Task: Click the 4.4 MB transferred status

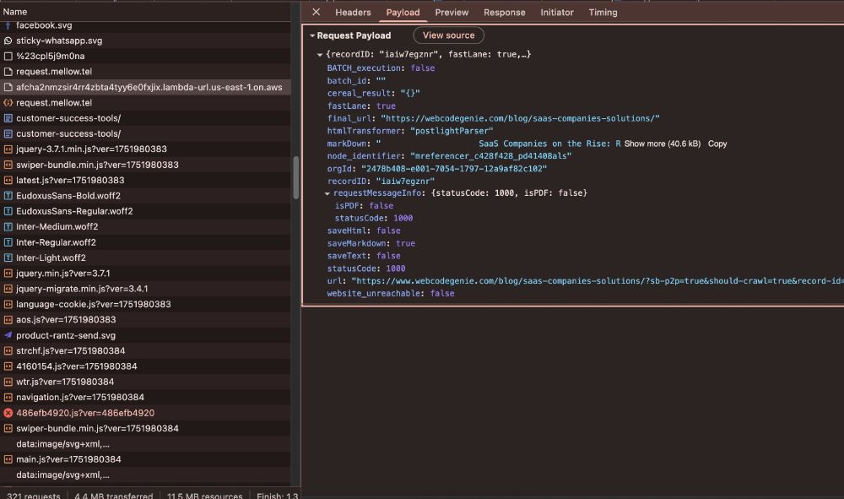Action: [114, 496]
